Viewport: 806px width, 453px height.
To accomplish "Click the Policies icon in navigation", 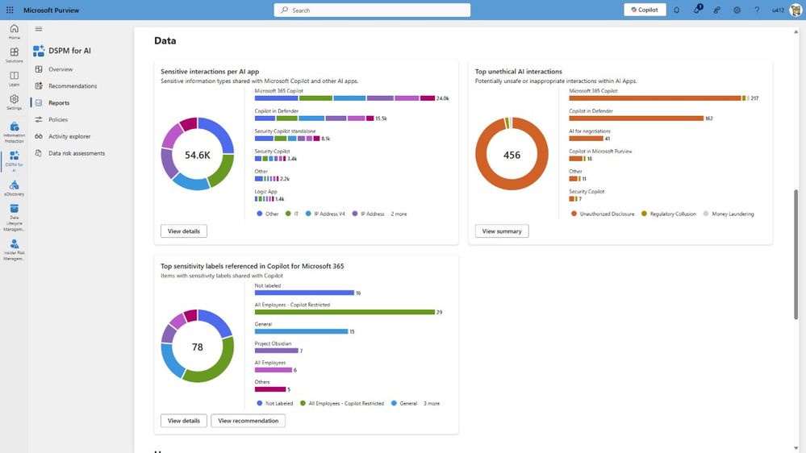I will point(39,119).
